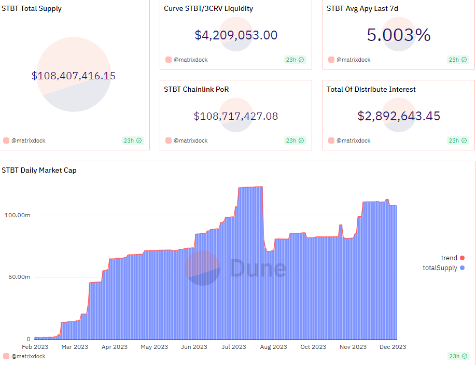The width and height of the screenshot is (476, 365).
Task: Open @matrixdock link in STBT Avg Apy card
Action: 353,60
